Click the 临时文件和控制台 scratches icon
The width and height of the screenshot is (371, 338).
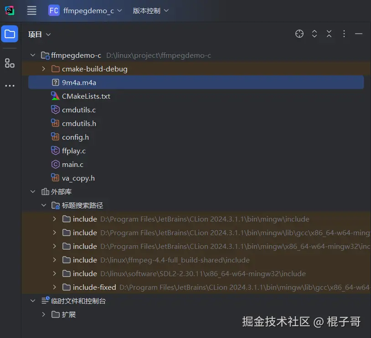point(45,300)
